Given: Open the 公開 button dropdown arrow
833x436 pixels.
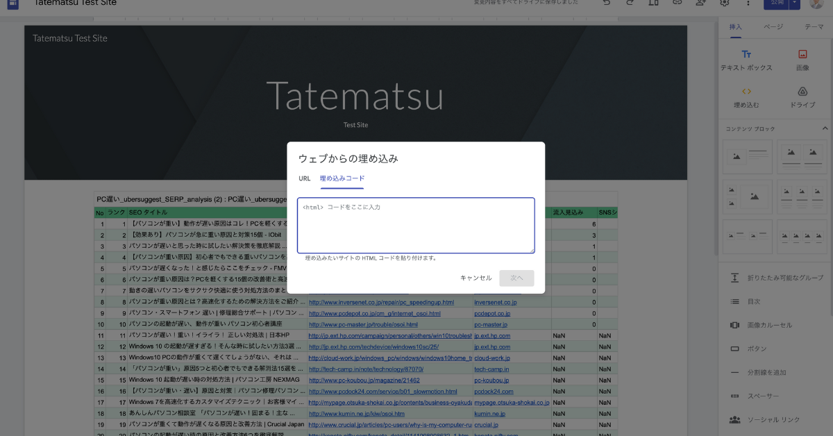Looking at the screenshot, I should pyautogui.click(x=795, y=5).
